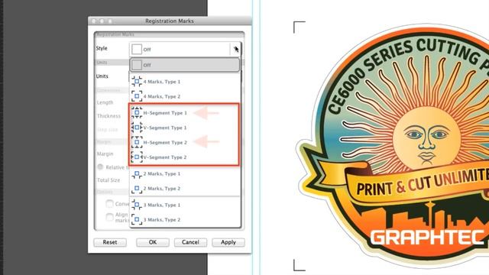This screenshot has height=275, width=489.
Task: Click the Units label
Action: coord(102,76)
